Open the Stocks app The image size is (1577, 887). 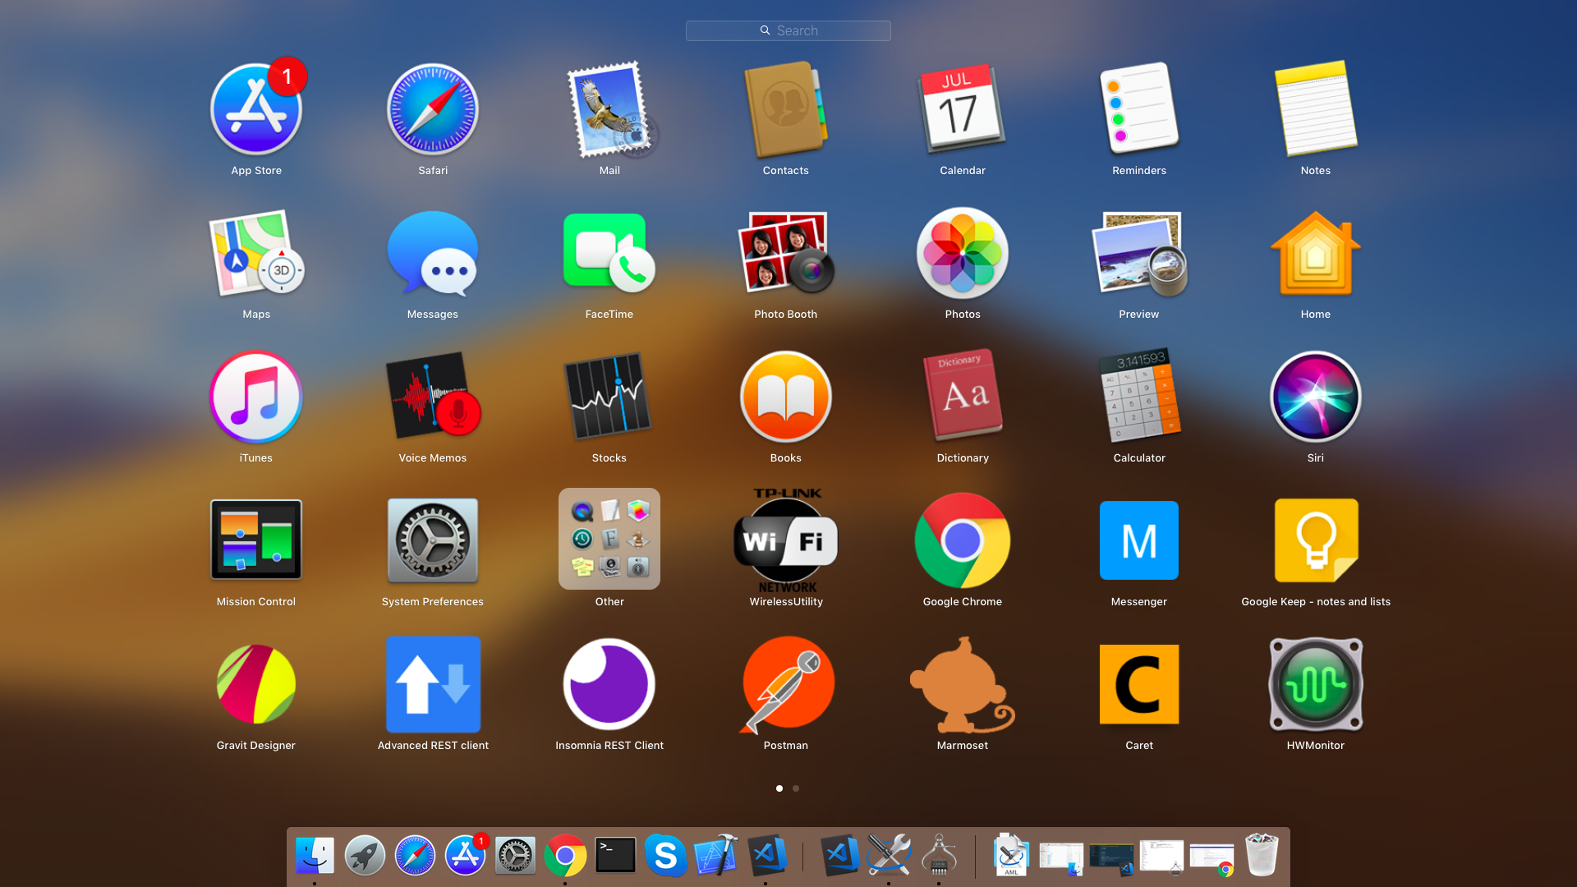[609, 398]
